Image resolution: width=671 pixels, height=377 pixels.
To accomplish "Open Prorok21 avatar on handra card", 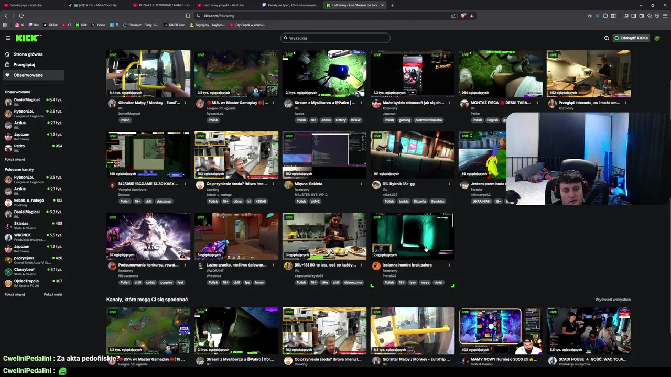I will pyautogui.click(x=376, y=266).
